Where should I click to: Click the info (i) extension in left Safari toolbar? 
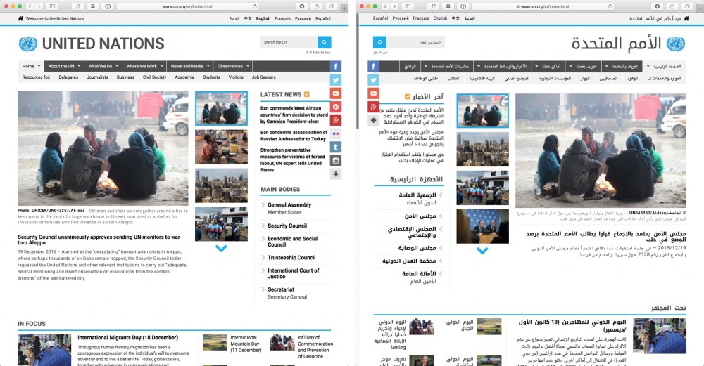107,6
